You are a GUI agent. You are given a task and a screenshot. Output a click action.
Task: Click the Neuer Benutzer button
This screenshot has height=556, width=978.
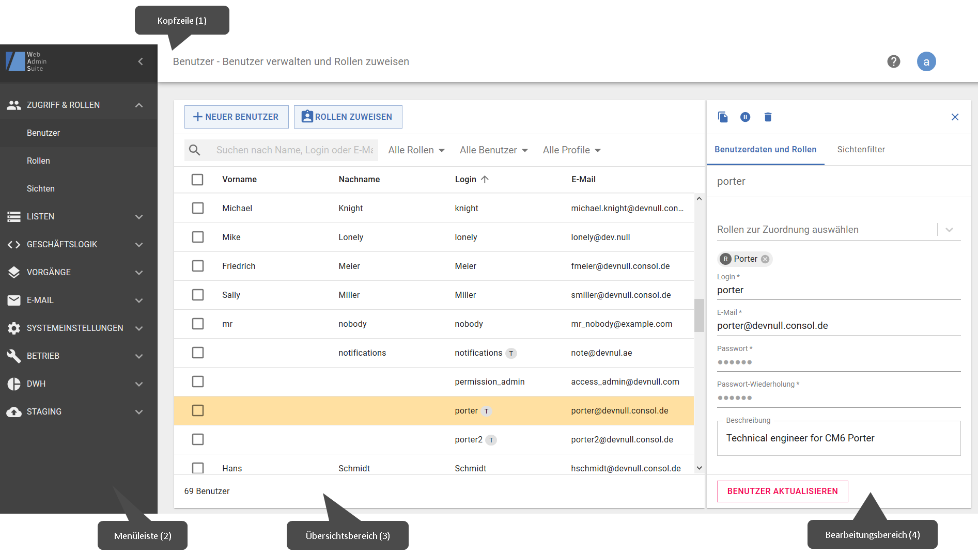click(x=236, y=117)
